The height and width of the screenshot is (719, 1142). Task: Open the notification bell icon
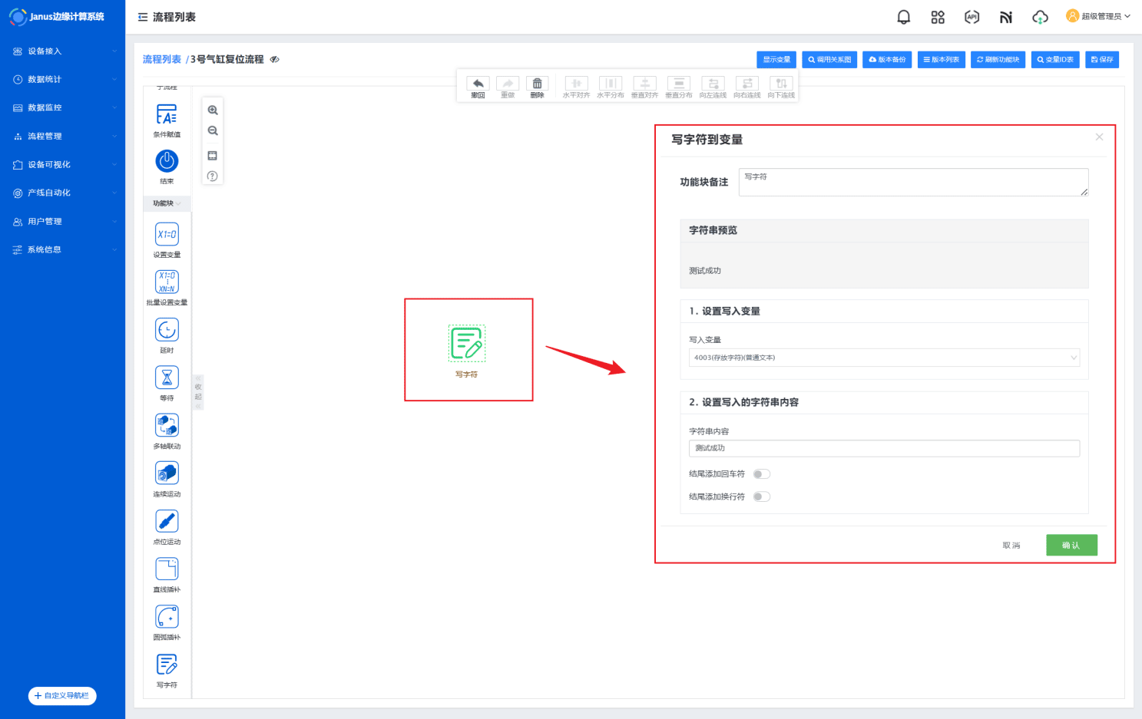pos(903,17)
